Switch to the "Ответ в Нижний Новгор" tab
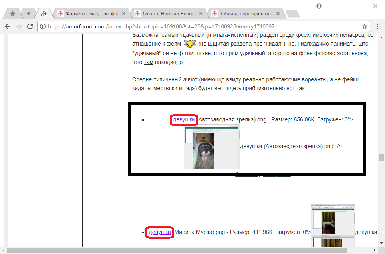 coord(168,14)
